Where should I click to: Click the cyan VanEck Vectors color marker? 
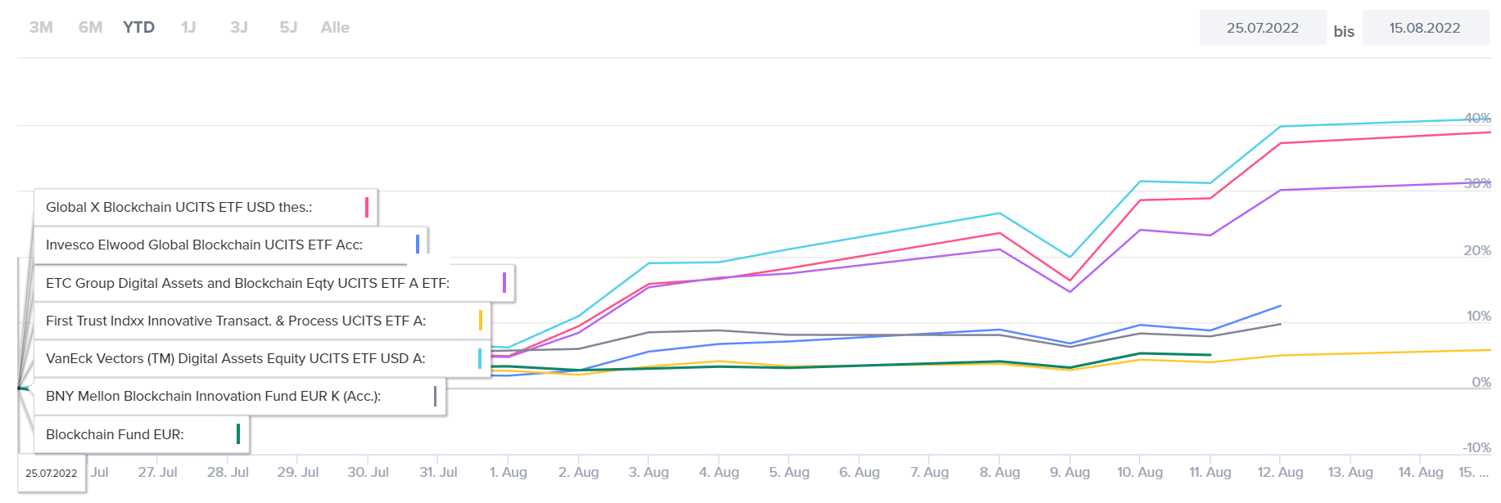480,358
